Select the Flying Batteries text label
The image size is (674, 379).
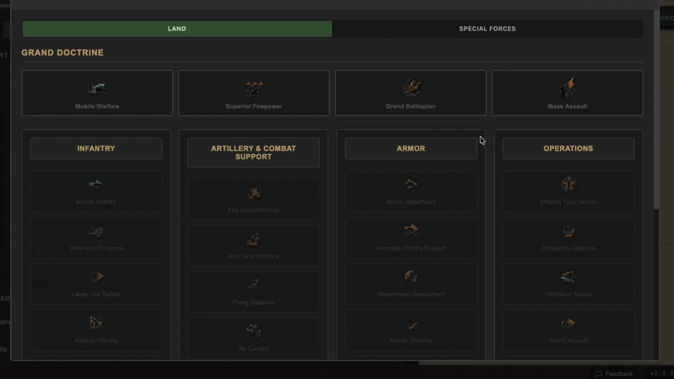coord(253,303)
